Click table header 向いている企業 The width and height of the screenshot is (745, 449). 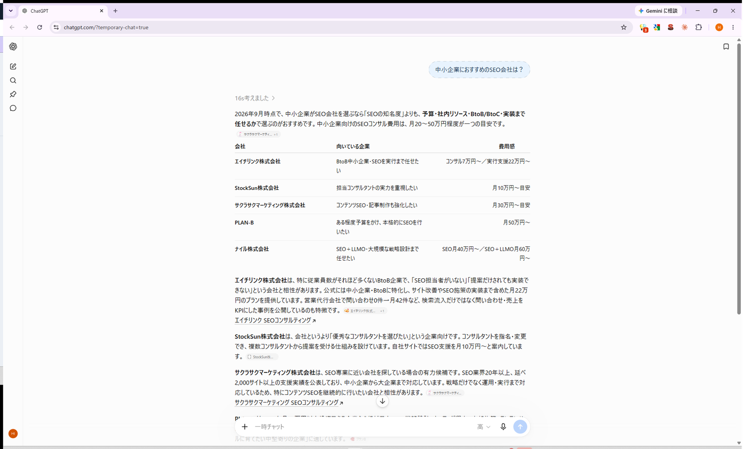tap(353, 146)
